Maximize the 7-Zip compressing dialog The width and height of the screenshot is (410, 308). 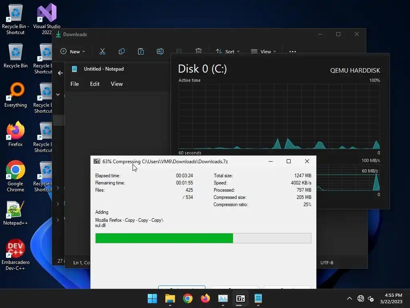coord(289,161)
